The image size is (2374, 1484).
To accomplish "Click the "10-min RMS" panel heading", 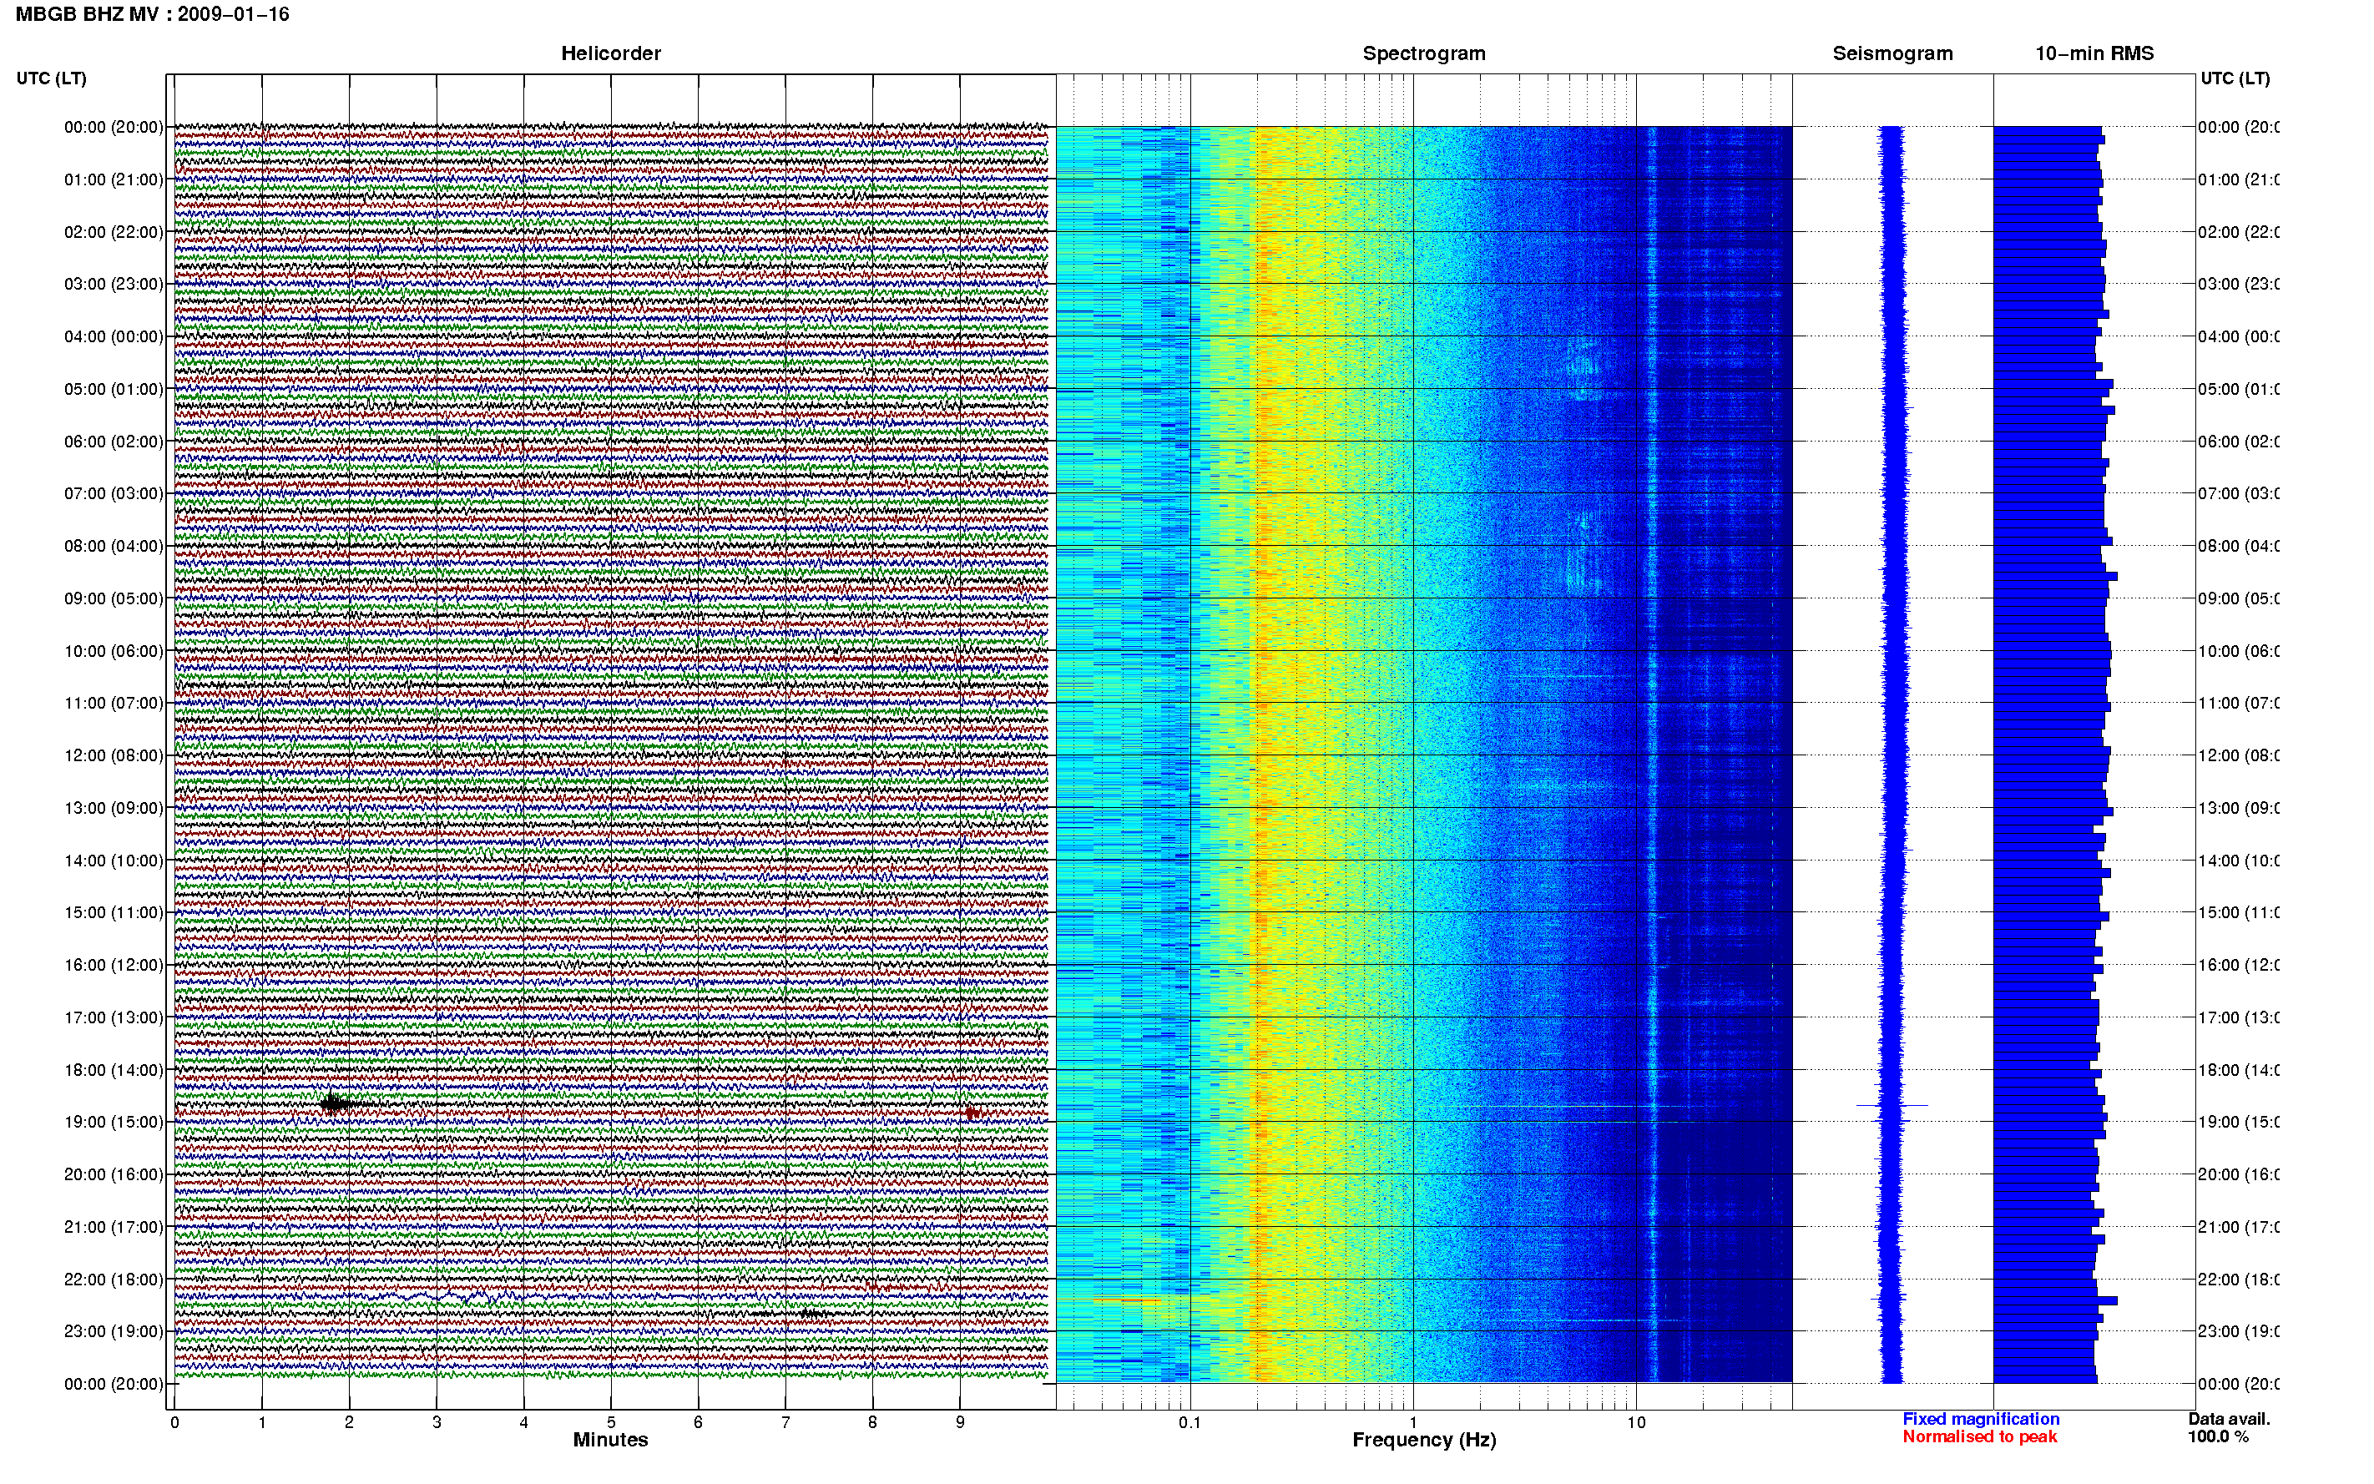I will (x=2094, y=54).
